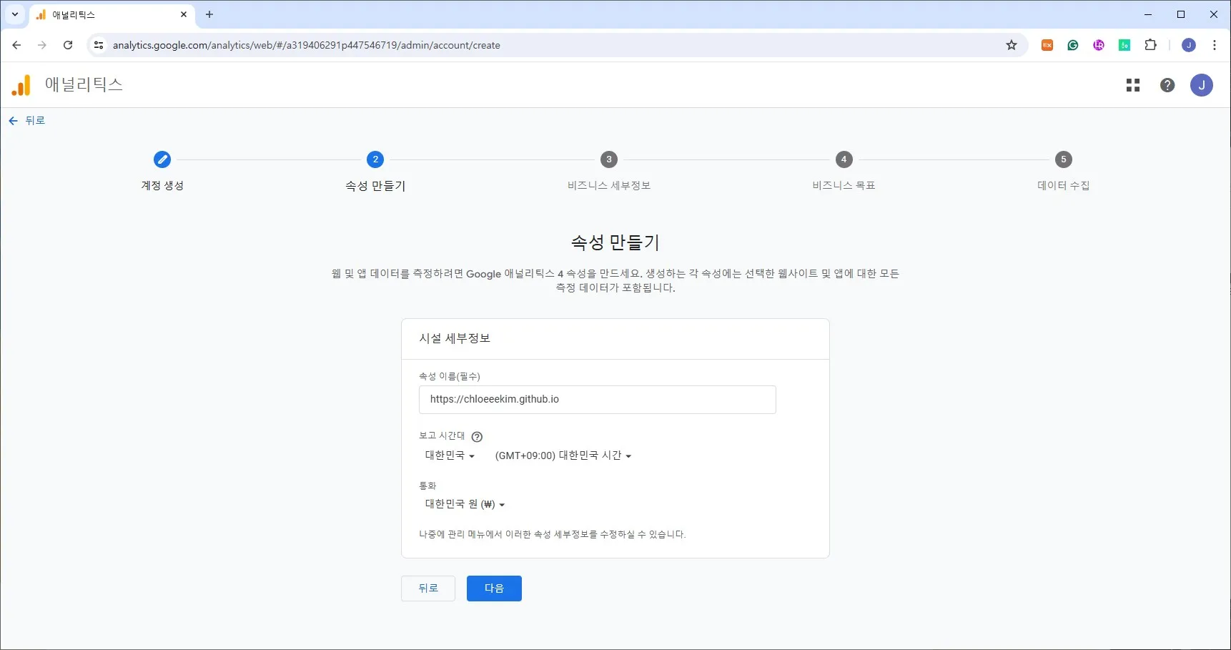Click the orange extension icon in toolbar

1047,45
